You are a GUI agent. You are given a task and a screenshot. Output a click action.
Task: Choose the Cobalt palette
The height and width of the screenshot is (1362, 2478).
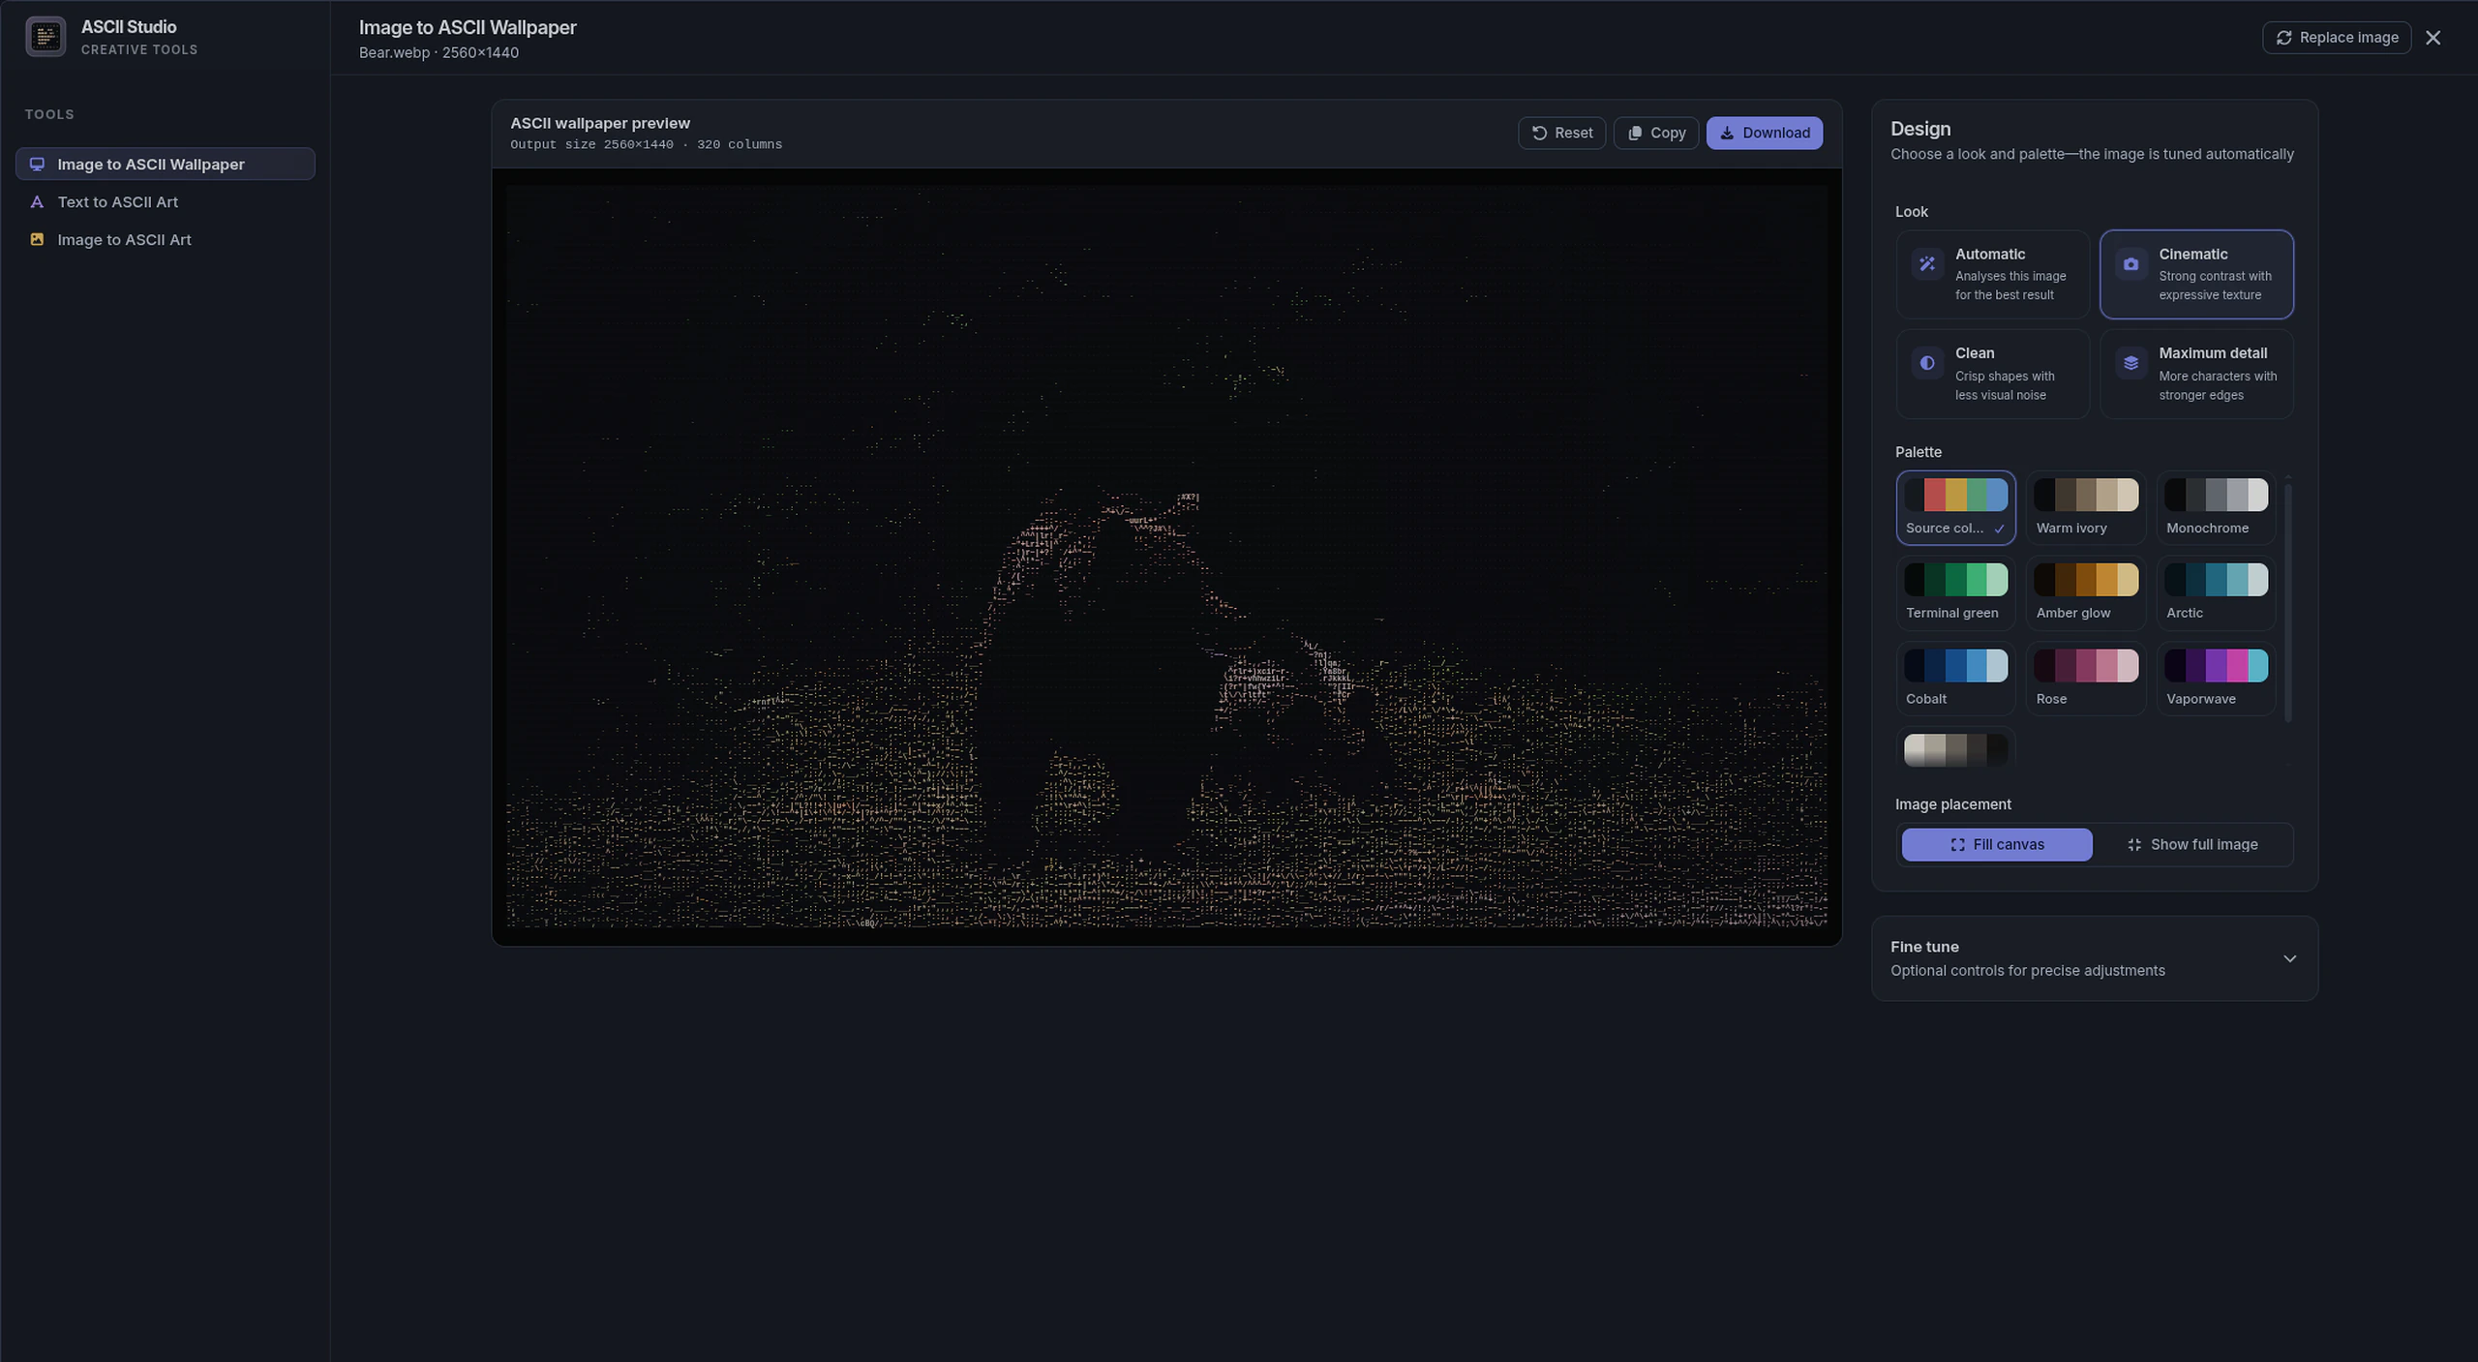click(1955, 678)
